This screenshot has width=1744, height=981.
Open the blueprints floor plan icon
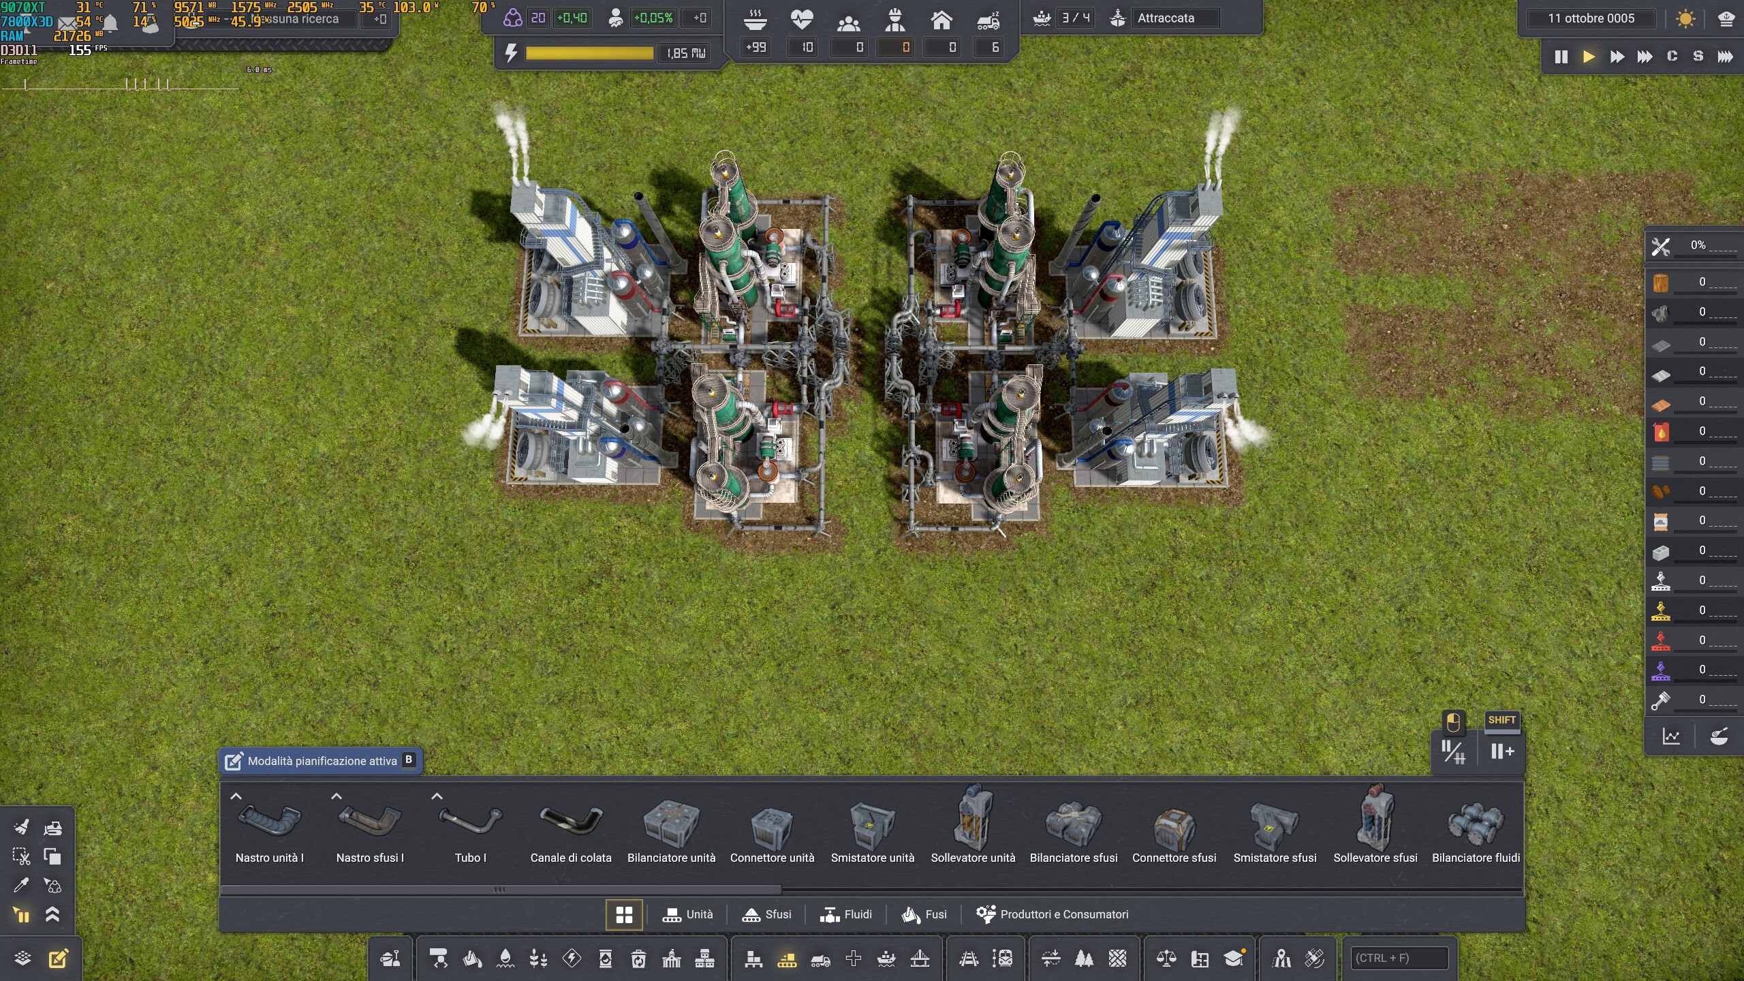(1200, 959)
